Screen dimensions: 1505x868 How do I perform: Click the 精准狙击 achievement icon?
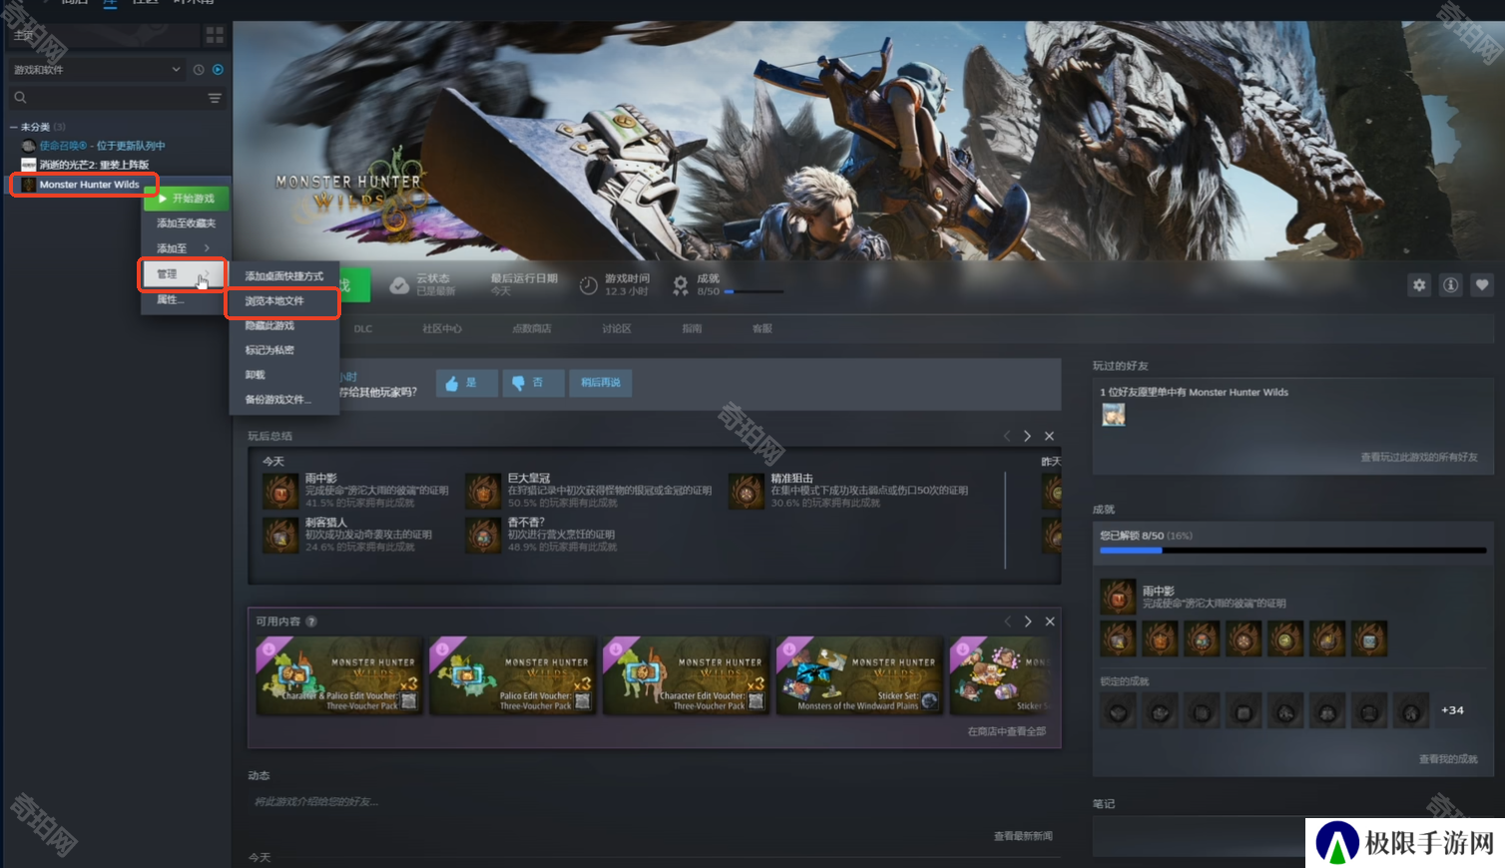coord(747,491)
